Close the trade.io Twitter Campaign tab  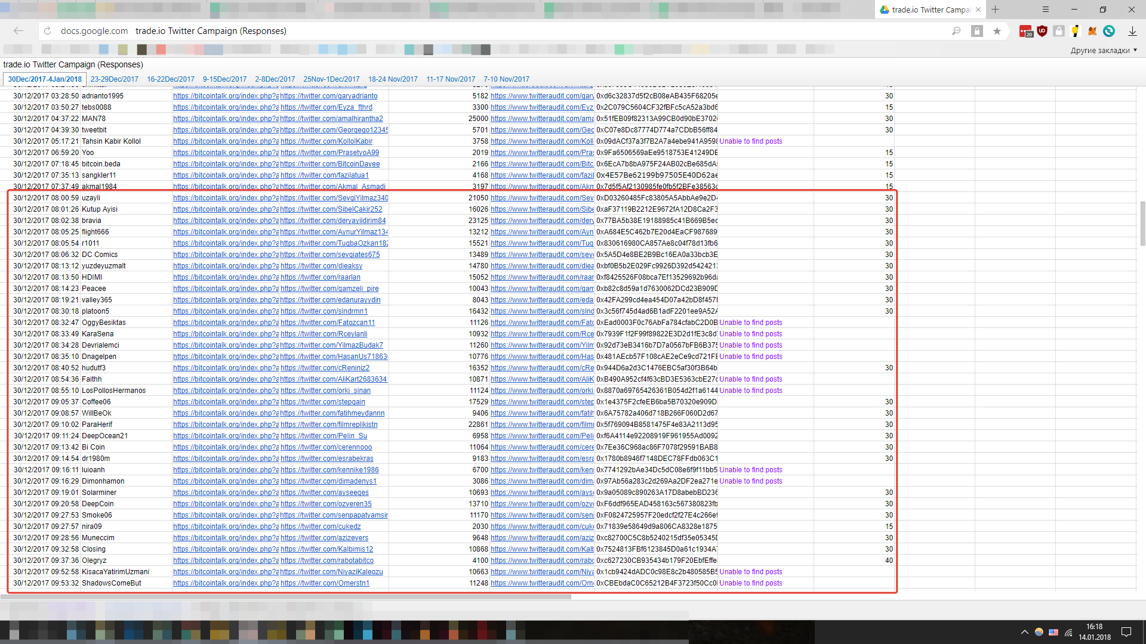978,10
